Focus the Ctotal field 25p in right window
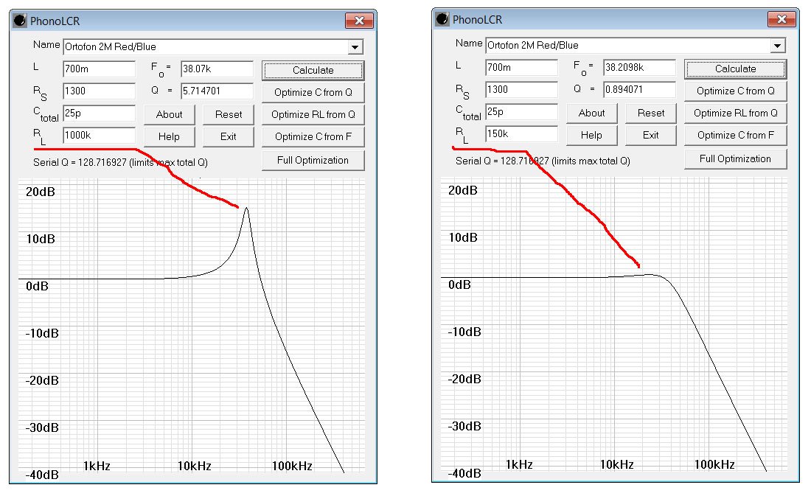The image size is (811, 496). coord(521,112)
